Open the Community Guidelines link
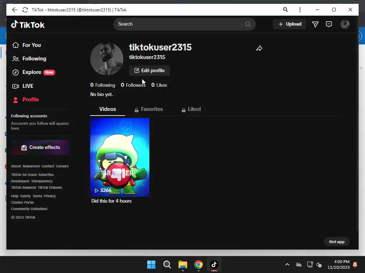 (29, 209)
